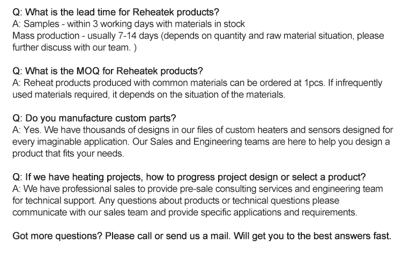Click the 'Samples - within 3 working days' line
The width and height of the screenshot is (402, 265).
click(129, 24)
